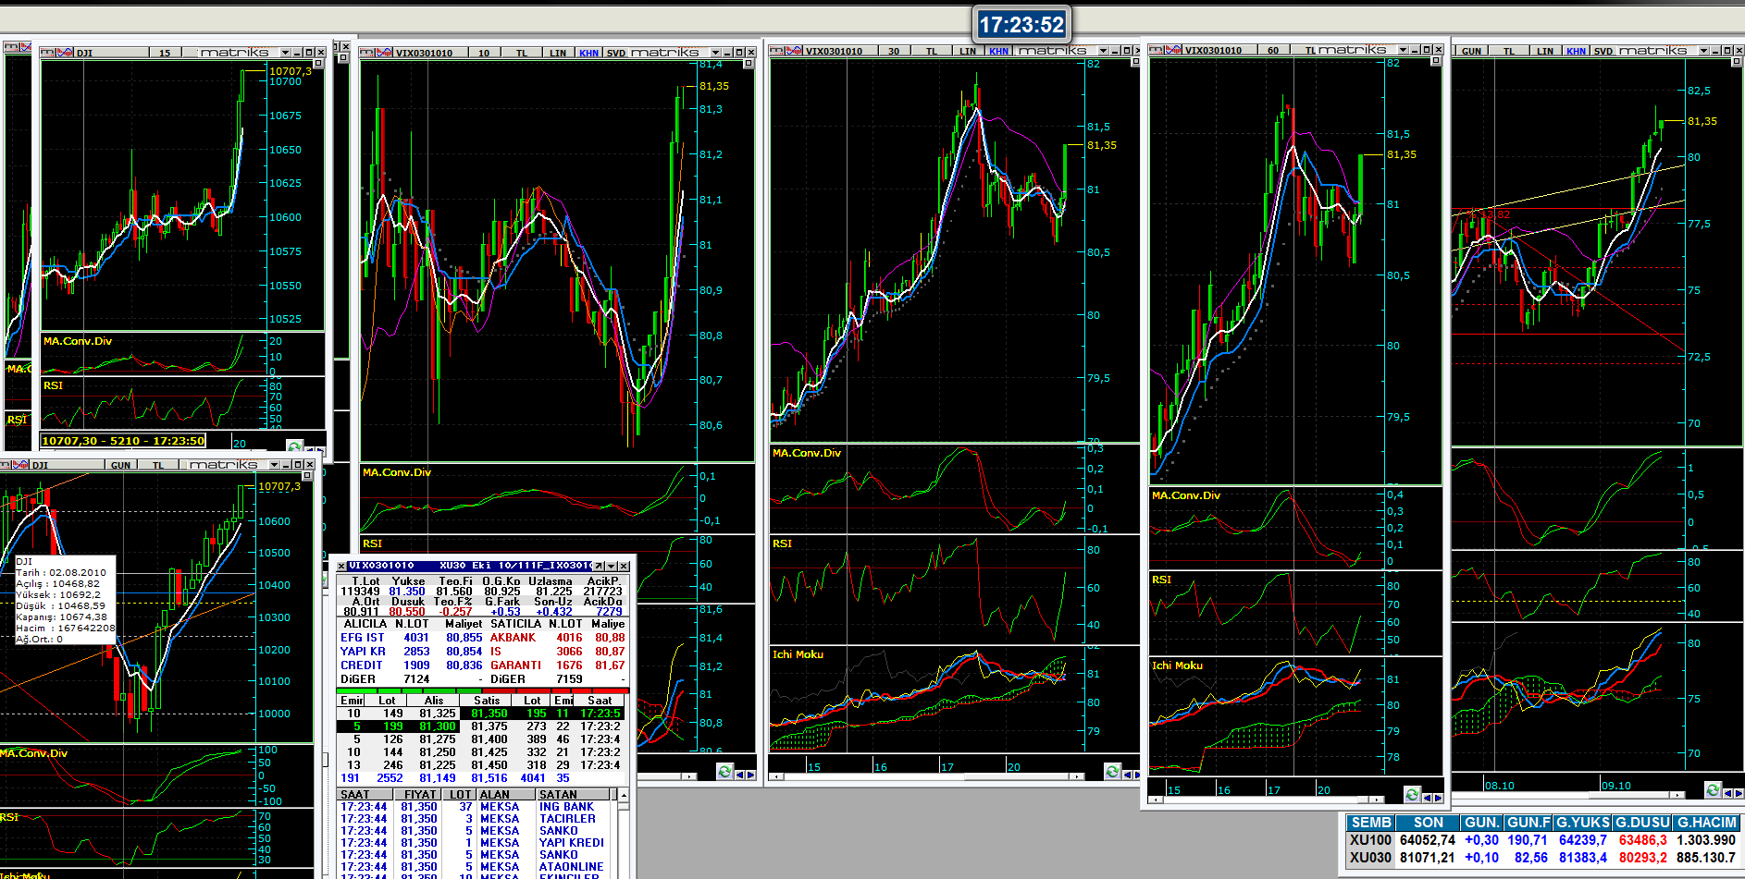
Task: Expand the dropdown arrow in the VIX 60-minute window
Action: pos(1403,50)
